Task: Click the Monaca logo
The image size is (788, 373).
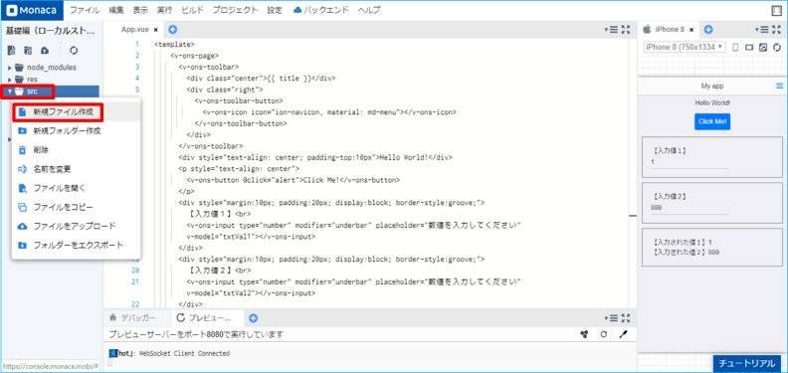Action: (32, 10)
